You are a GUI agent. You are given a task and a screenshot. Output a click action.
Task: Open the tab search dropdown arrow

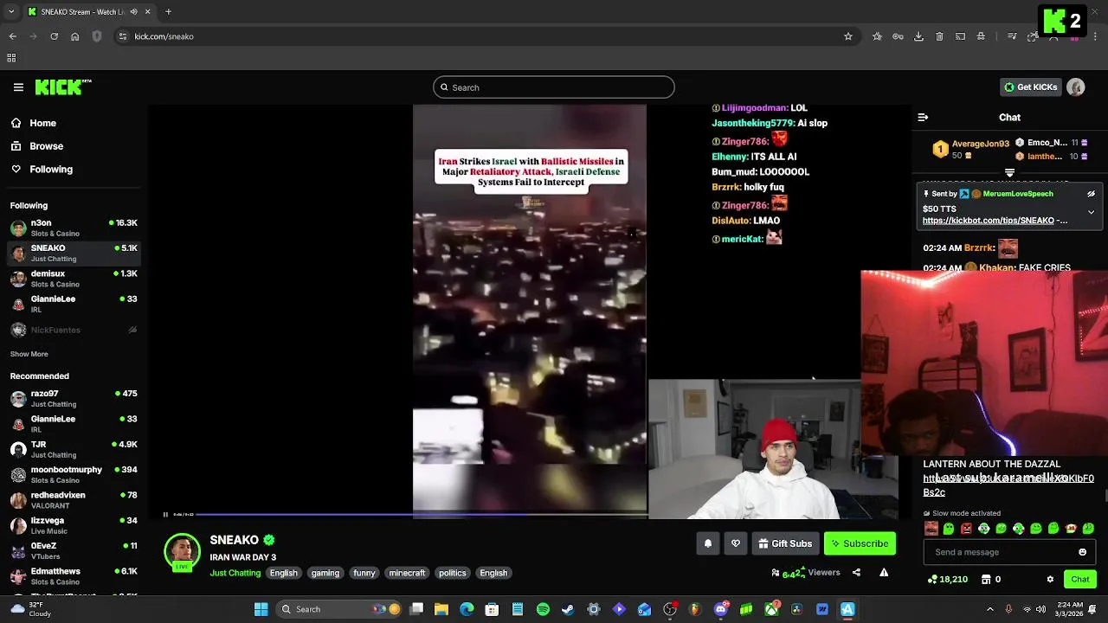[11, 12]
